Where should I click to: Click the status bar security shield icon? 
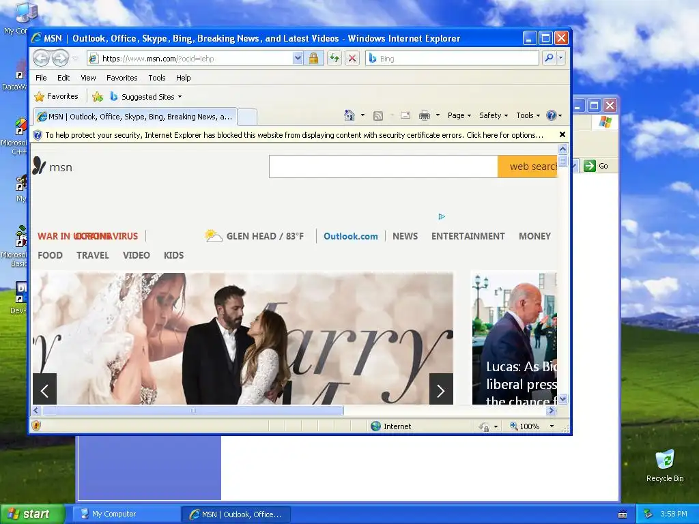pos(36,426)
